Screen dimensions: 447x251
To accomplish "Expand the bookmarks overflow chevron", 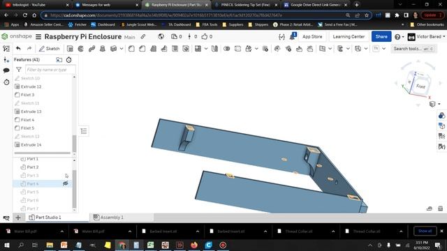I will click(402, 25).
